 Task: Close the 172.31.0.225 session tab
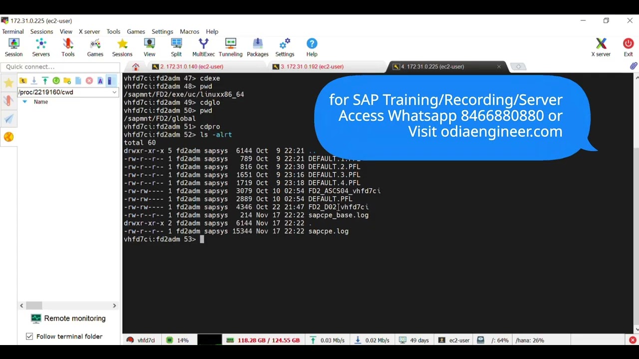[499, 67]
